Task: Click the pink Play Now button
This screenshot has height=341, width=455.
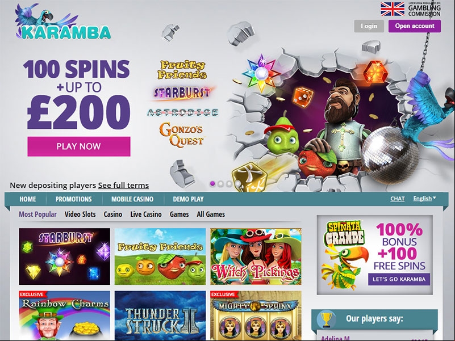Action: point(79,146)
